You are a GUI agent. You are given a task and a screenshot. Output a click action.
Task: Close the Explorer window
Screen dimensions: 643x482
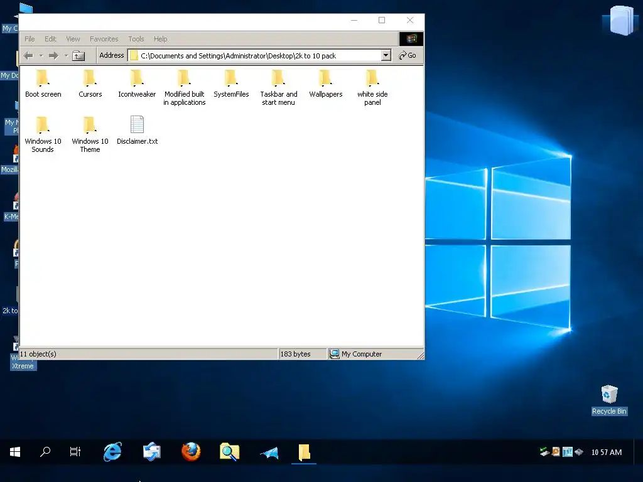point(410,20)
